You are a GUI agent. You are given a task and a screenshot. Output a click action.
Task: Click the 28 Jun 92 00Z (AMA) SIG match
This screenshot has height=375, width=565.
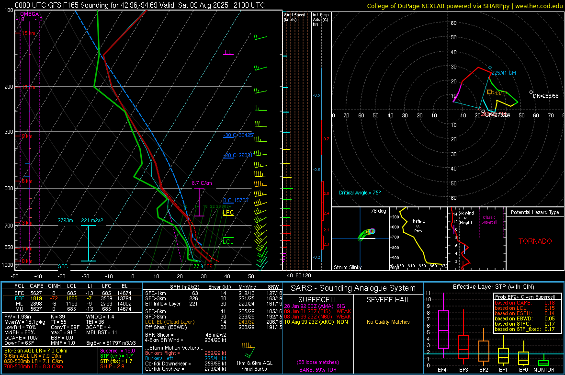click(x=315, y=306)
